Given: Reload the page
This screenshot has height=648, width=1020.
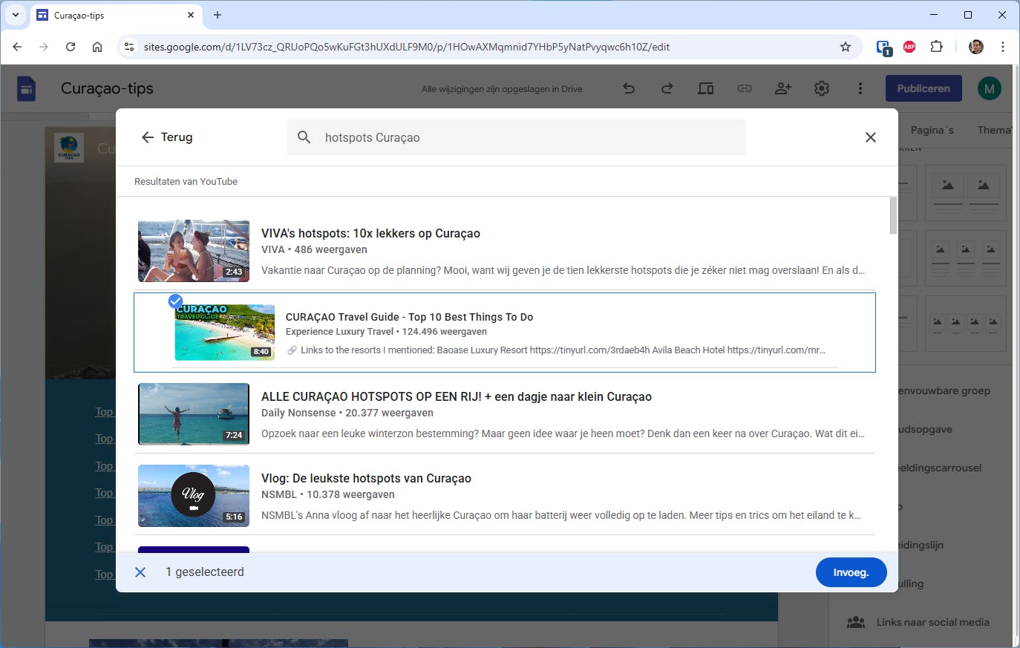Looking at the screenshot, I should (x=71, y=47).
